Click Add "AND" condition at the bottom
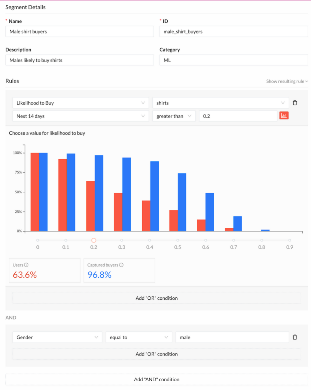Viewport: 311px width, 390px height. pyautogui.click(x=156, y=379)
